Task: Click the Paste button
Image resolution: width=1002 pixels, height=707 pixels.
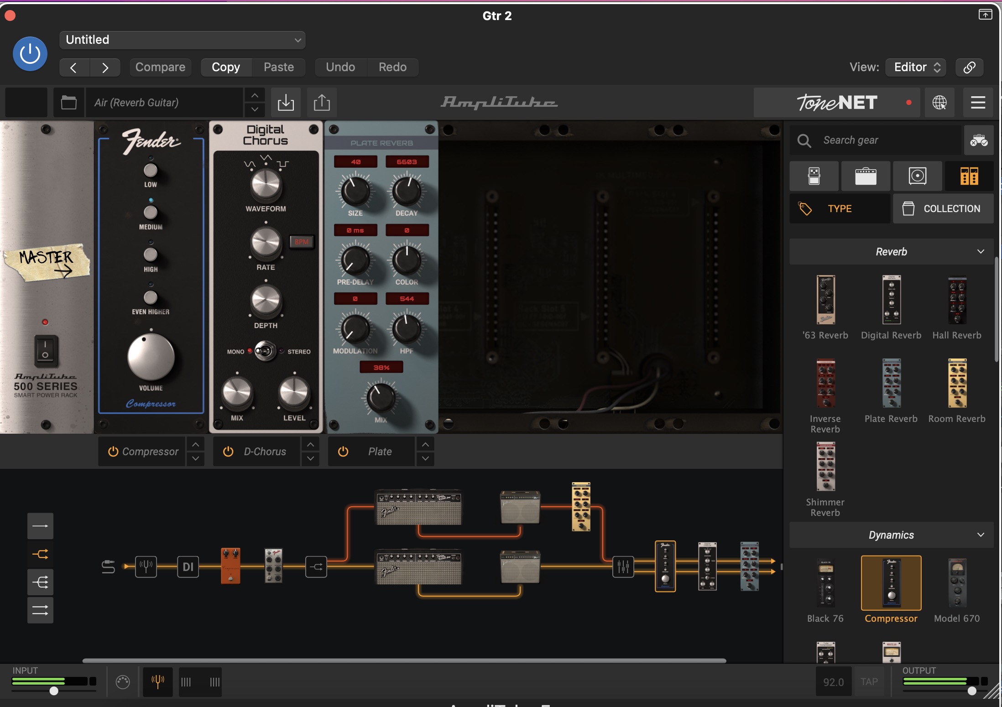Action: click(x=279, y=67)
